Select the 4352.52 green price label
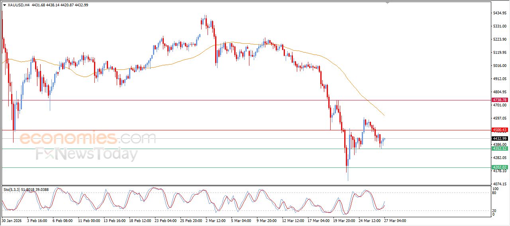510x226 pixels. click(499, 149)
